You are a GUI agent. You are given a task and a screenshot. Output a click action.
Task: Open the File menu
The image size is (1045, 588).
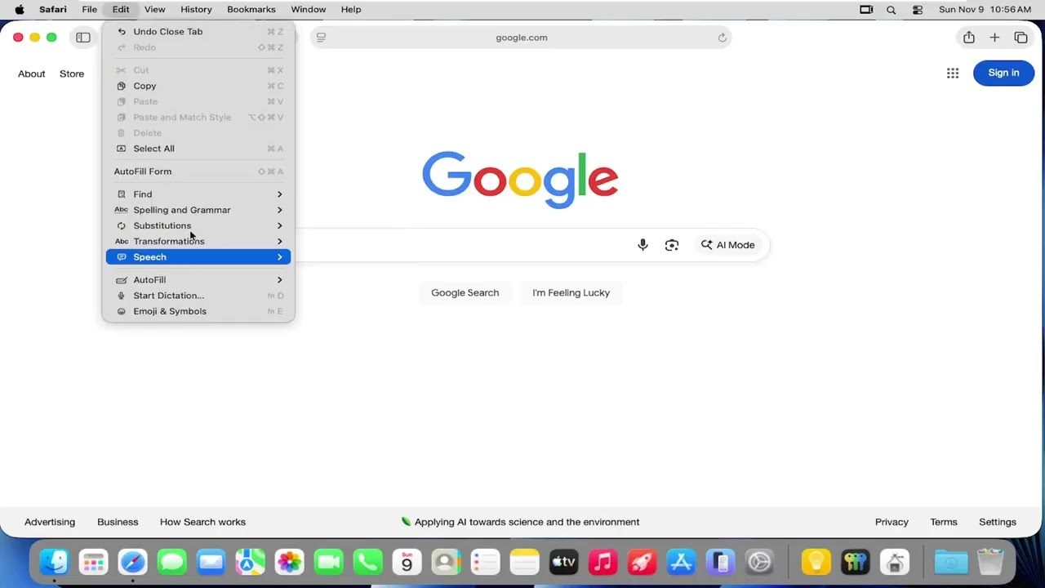tap(89, 10)
